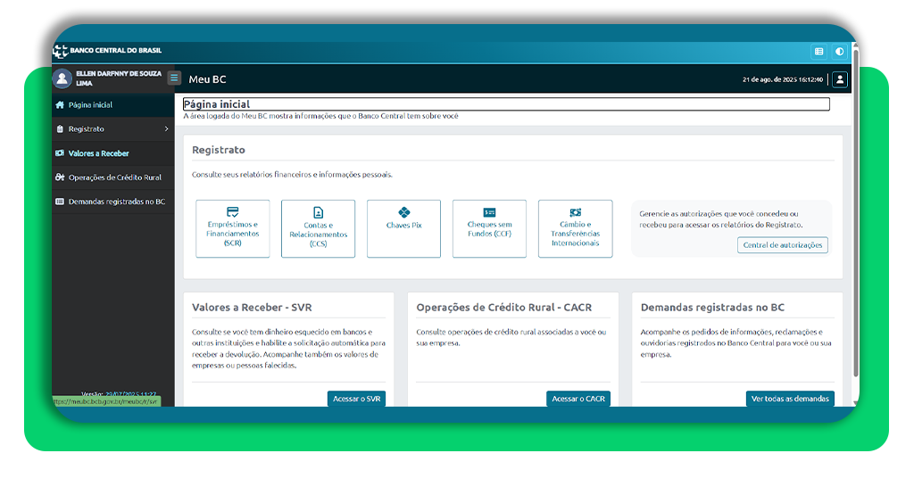
Task: Open the user profile icon at top right
Action: point(839,79)
